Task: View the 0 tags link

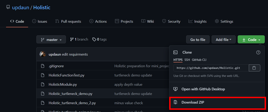Action: (x=99, y=39)
